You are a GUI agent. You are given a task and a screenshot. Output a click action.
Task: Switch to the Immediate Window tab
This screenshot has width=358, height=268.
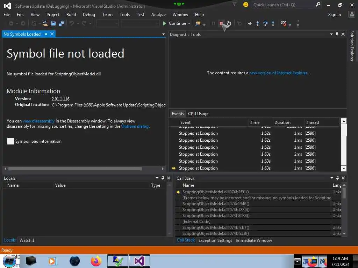pyautogui.click(x=254, y=240)
